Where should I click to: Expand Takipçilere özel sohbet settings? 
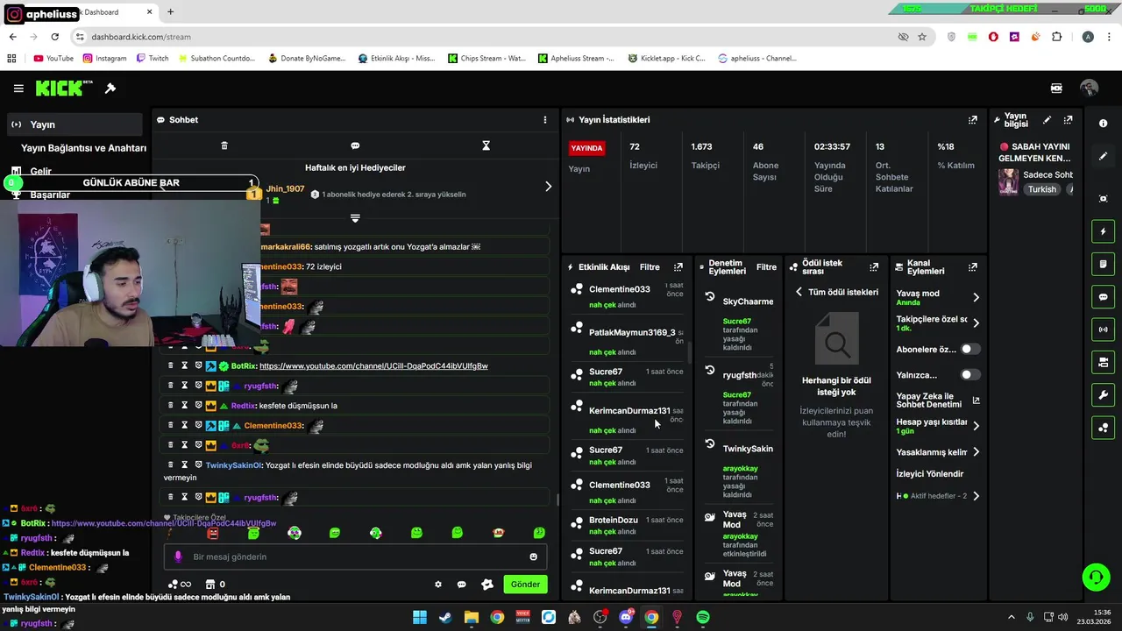(976, 323)
